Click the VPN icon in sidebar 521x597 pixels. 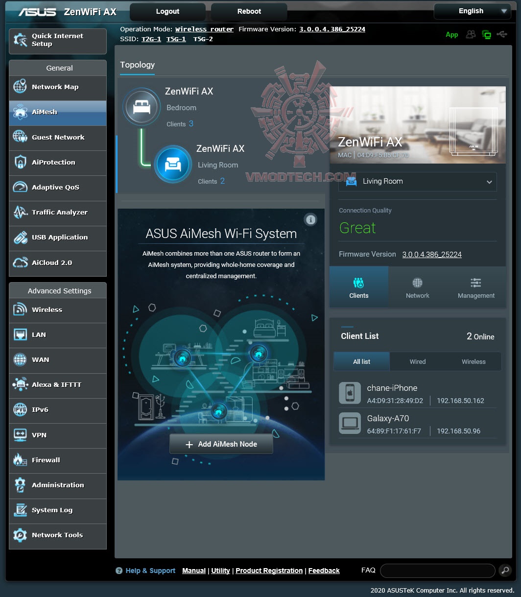point(20,435)
